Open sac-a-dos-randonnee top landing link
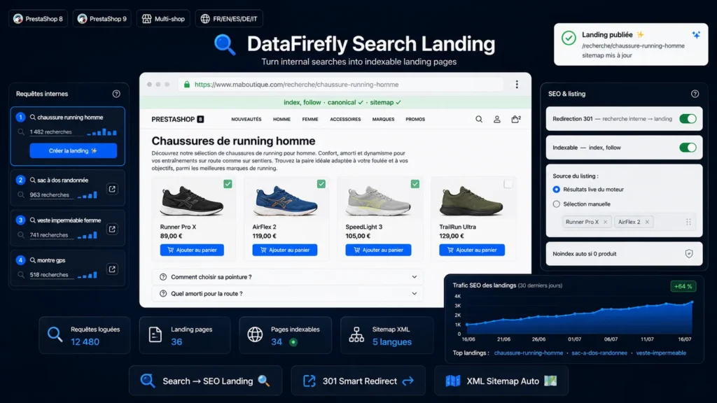717x403 pixels. [599, 353]
